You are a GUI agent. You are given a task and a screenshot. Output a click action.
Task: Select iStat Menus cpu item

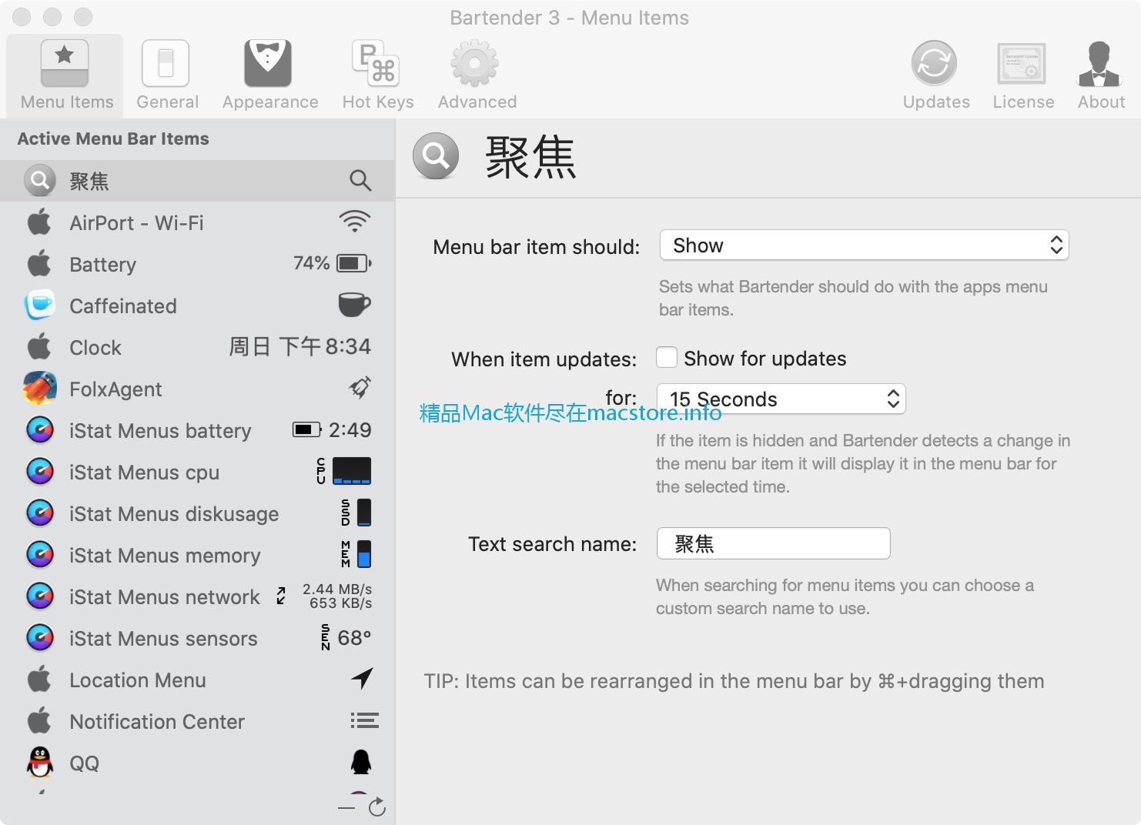(x=197, y=472)
